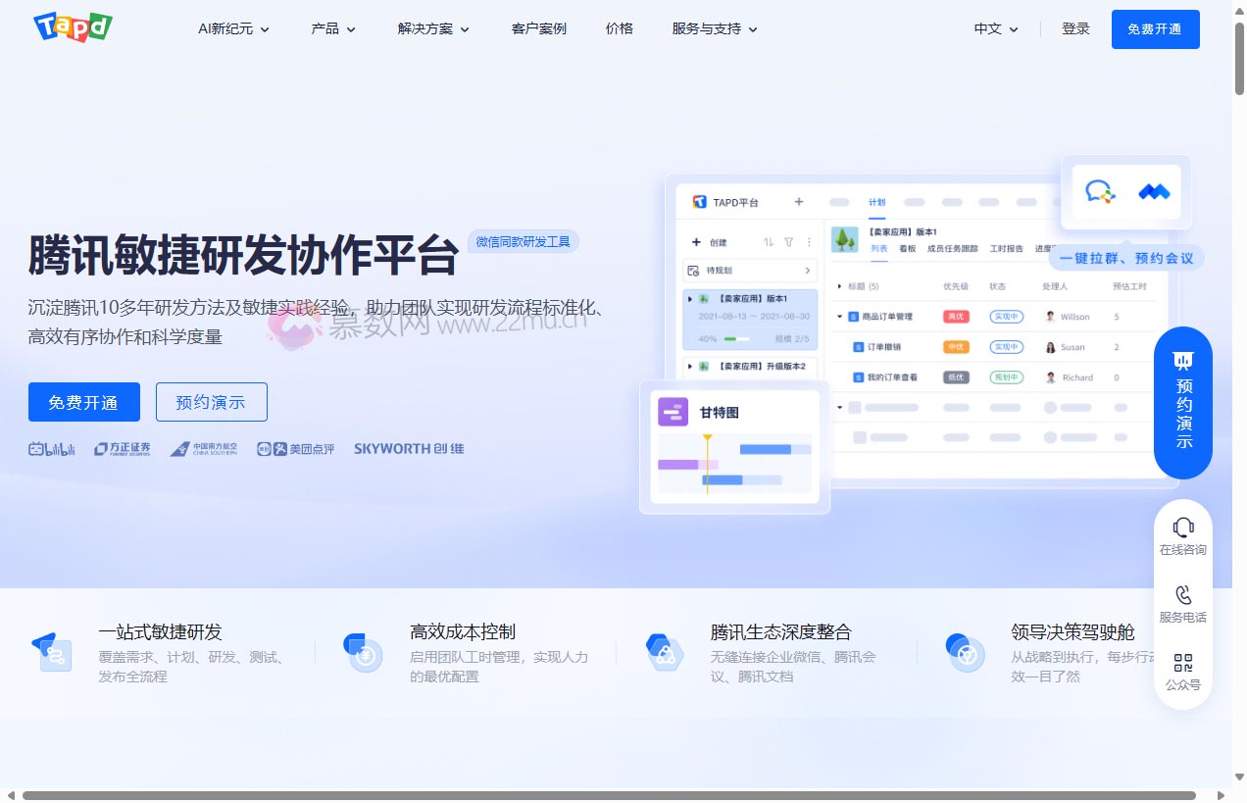Click the 领导决策驾驶舱 feature icon
Viewport: 1247px width, 803px height.
pyautogui.click(x=965, y=652)
